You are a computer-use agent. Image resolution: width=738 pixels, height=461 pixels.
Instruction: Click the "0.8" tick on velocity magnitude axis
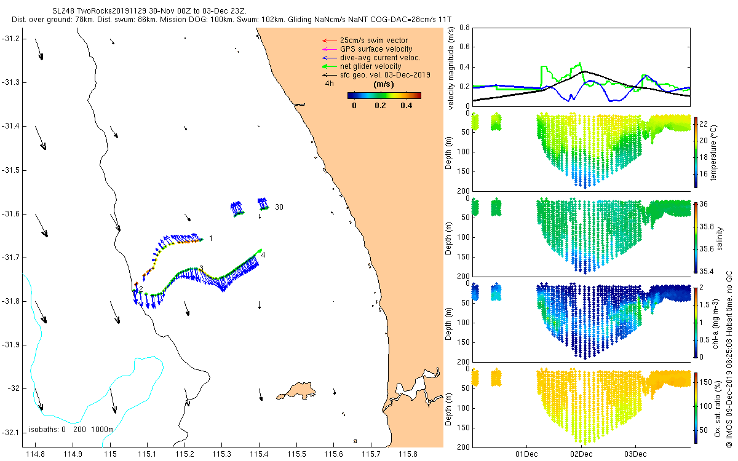(464, 28)
